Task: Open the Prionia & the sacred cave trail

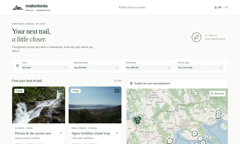Action: [33, 133]
